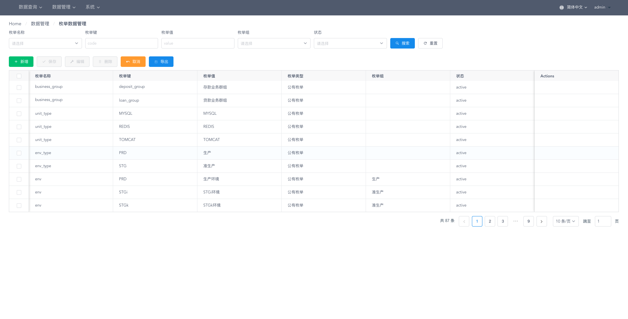This screenshot has width=628, height=319.
Task: Go to Home breadcrumb
Action: click(x=15, y=24)
